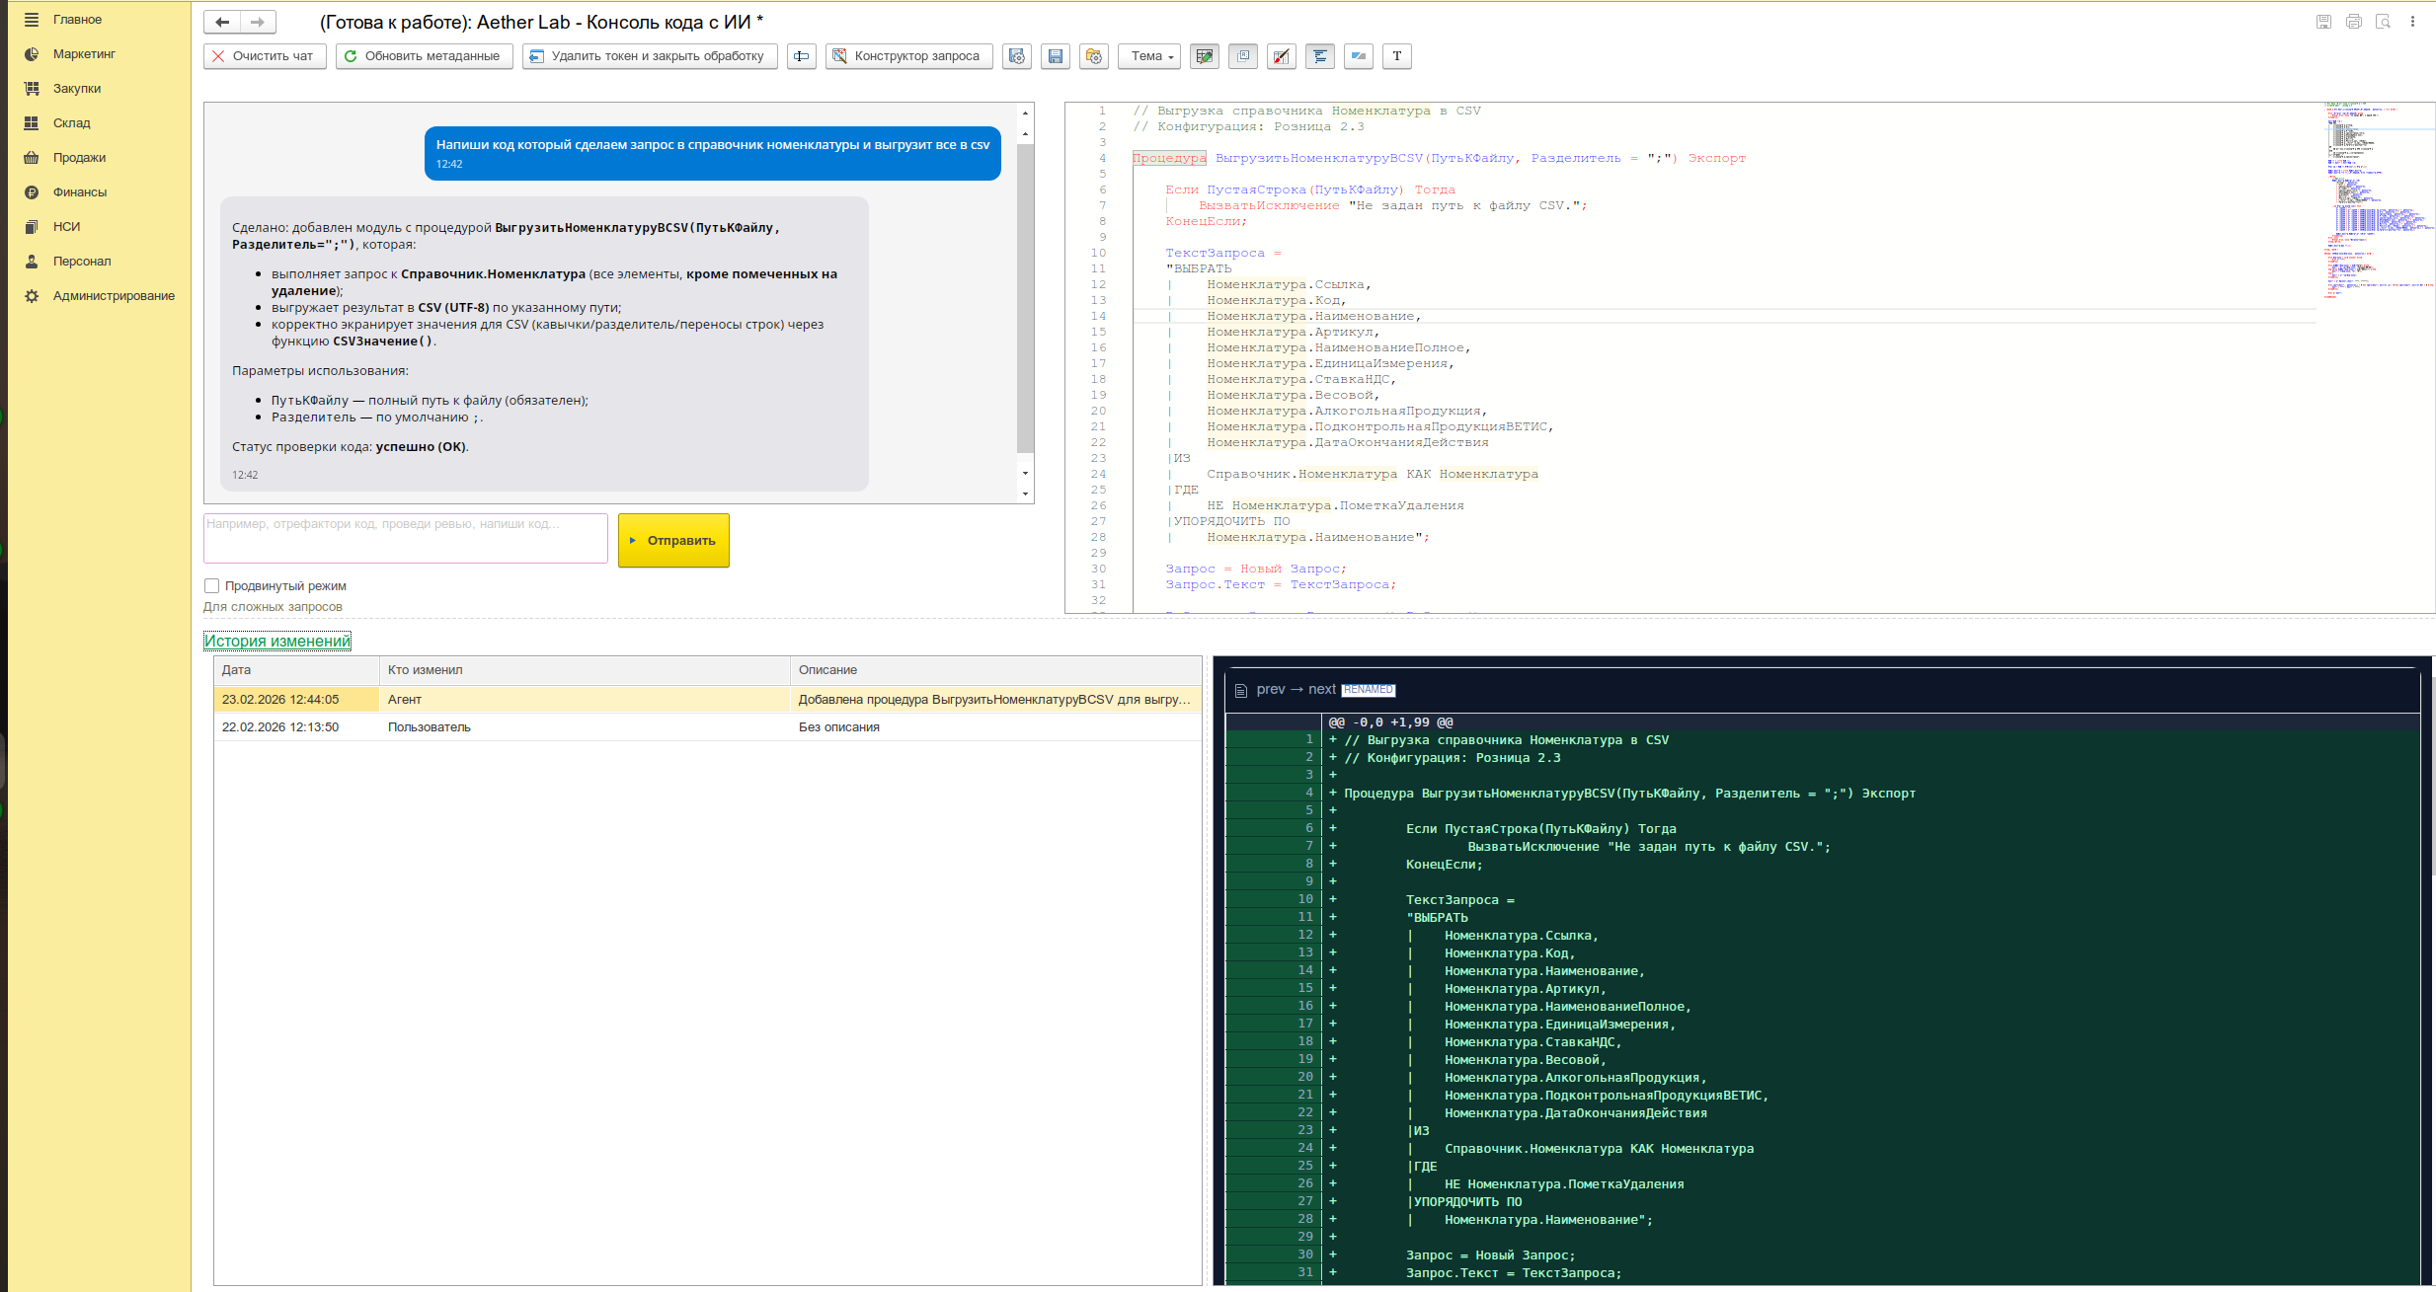Toggle the table edit pencil button
Screen dimensions: 2436x1292
(x=1204, y=56)
